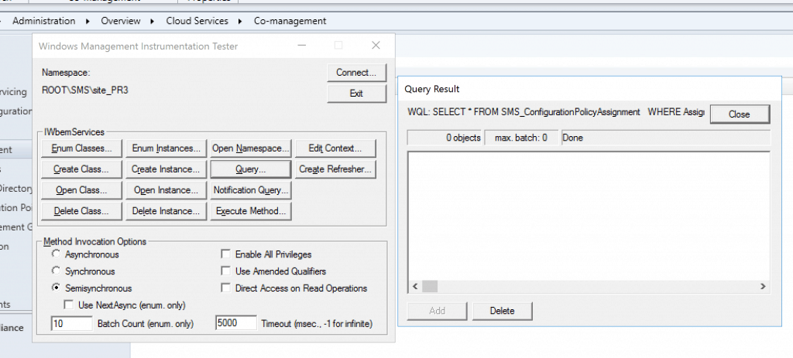Enable All Privileges checkbox

[225, 254]
